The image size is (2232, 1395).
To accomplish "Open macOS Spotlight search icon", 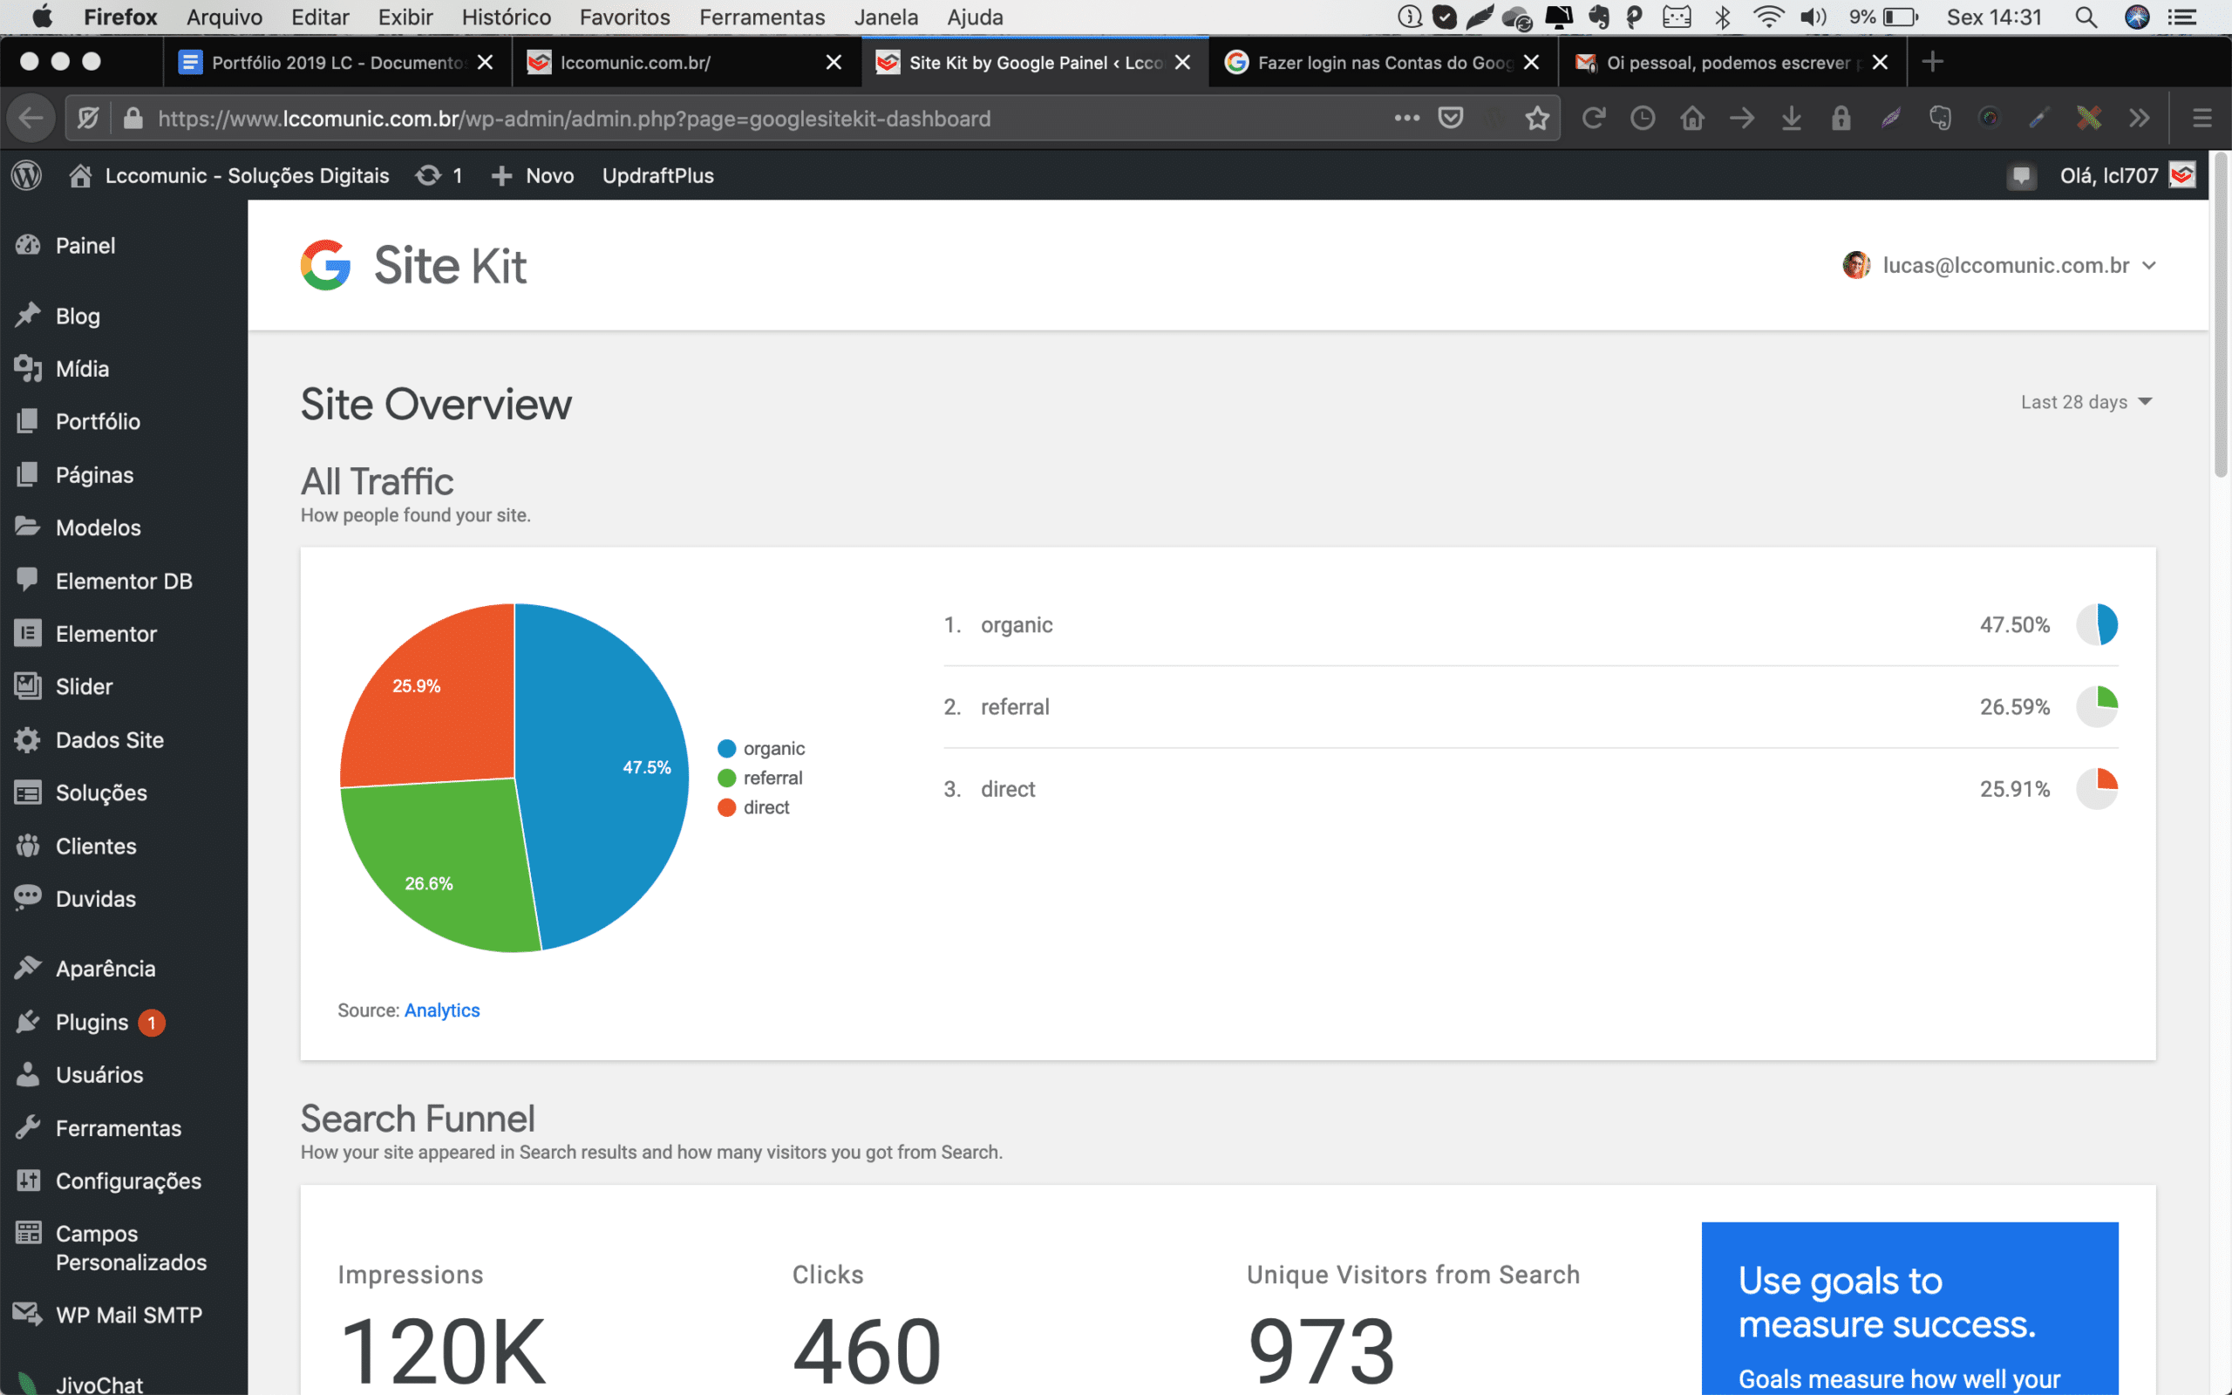I will tap(2086, 17).
